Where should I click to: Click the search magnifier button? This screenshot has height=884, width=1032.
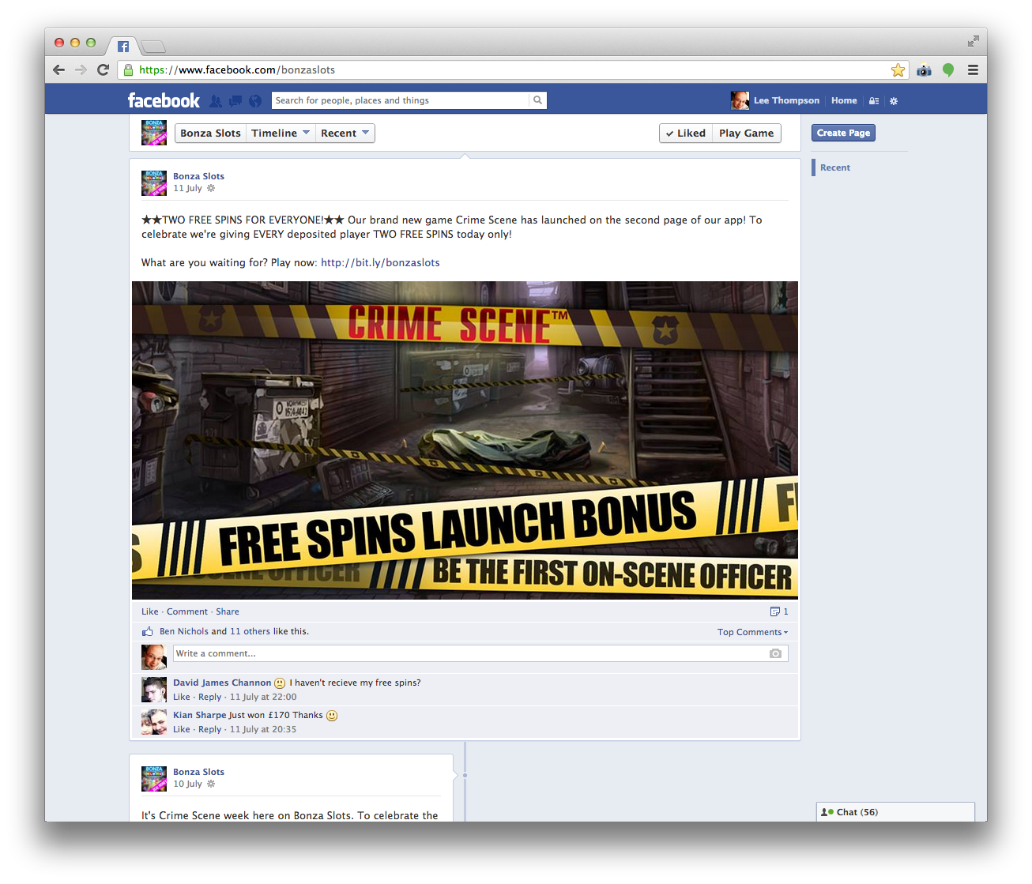(538, 100)
